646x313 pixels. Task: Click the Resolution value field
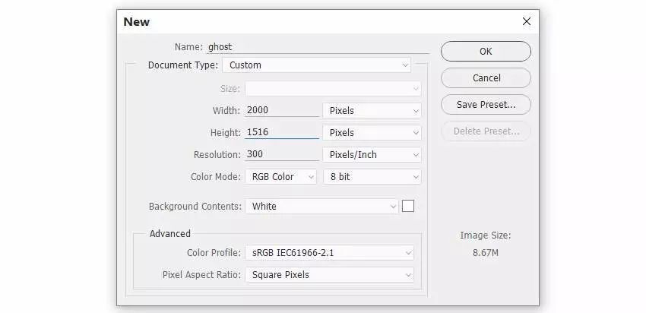pyautogui.click(x=281, y=154)
